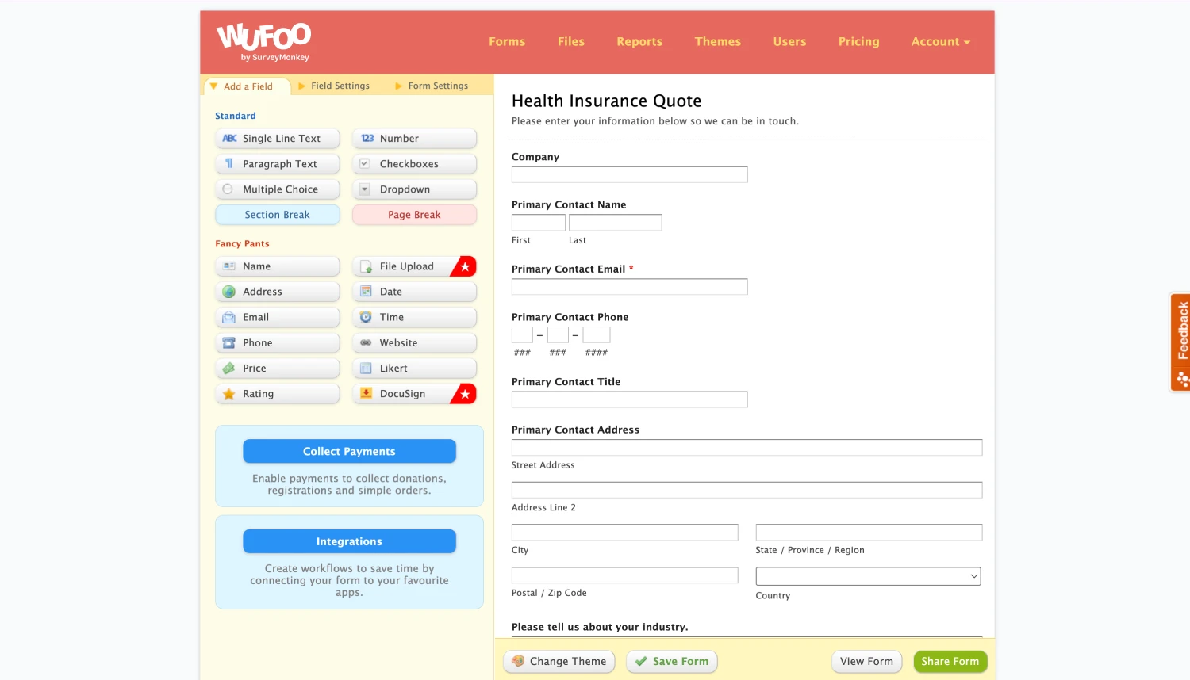Expand the Account menu
The height and width of the screenshot is (680, 1190).
point(940,42)
